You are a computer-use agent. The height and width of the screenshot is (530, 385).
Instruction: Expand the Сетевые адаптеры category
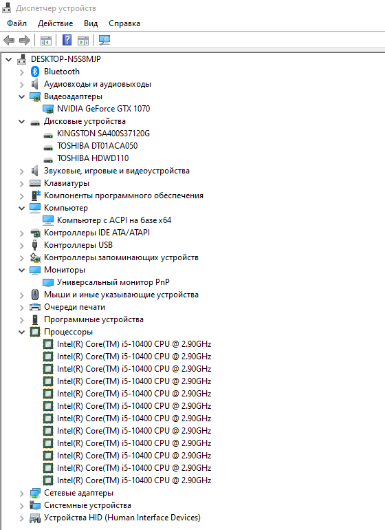click(21, 494)
